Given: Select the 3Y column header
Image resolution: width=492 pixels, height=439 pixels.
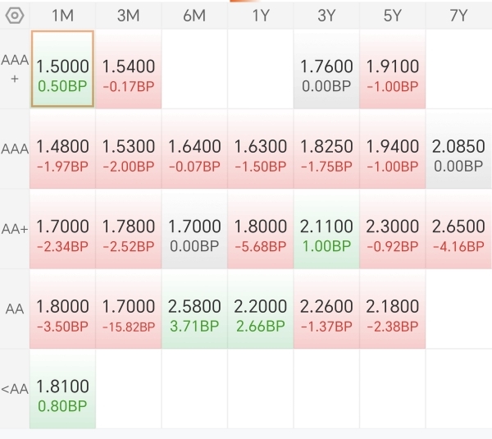Looking at the screenshot, I should point(326,16).
